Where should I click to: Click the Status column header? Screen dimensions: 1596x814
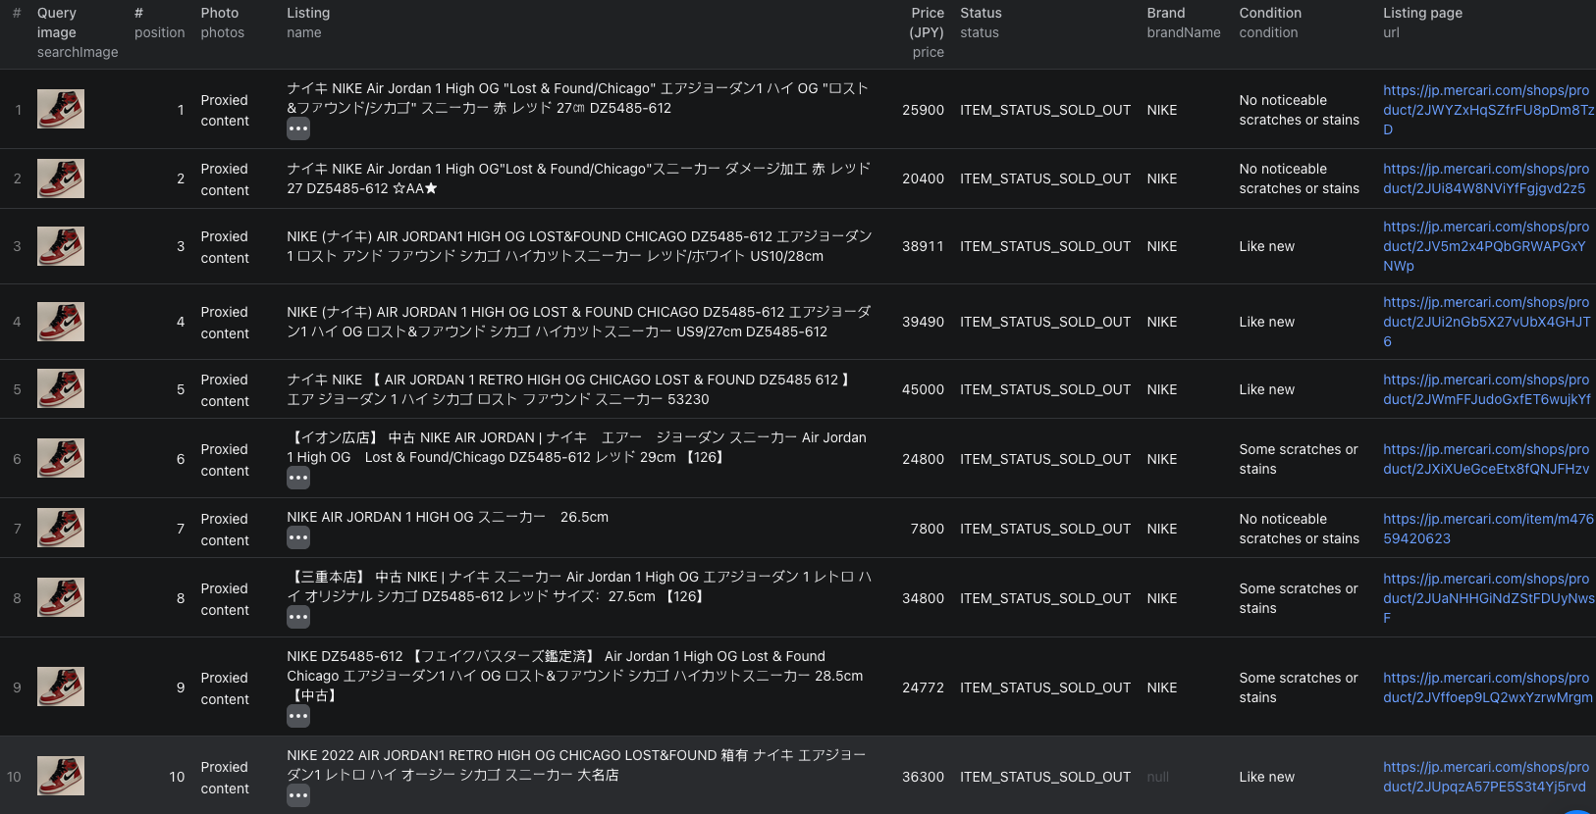[981, 23]
